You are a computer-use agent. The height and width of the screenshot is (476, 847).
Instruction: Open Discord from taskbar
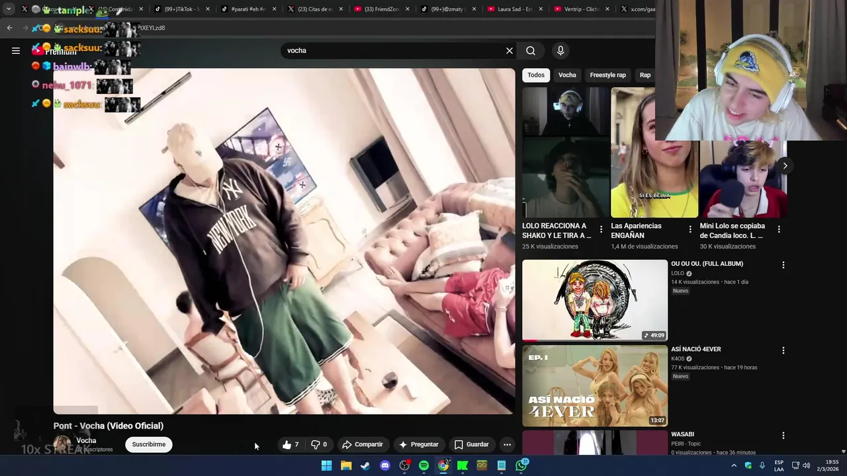[385, 465]
